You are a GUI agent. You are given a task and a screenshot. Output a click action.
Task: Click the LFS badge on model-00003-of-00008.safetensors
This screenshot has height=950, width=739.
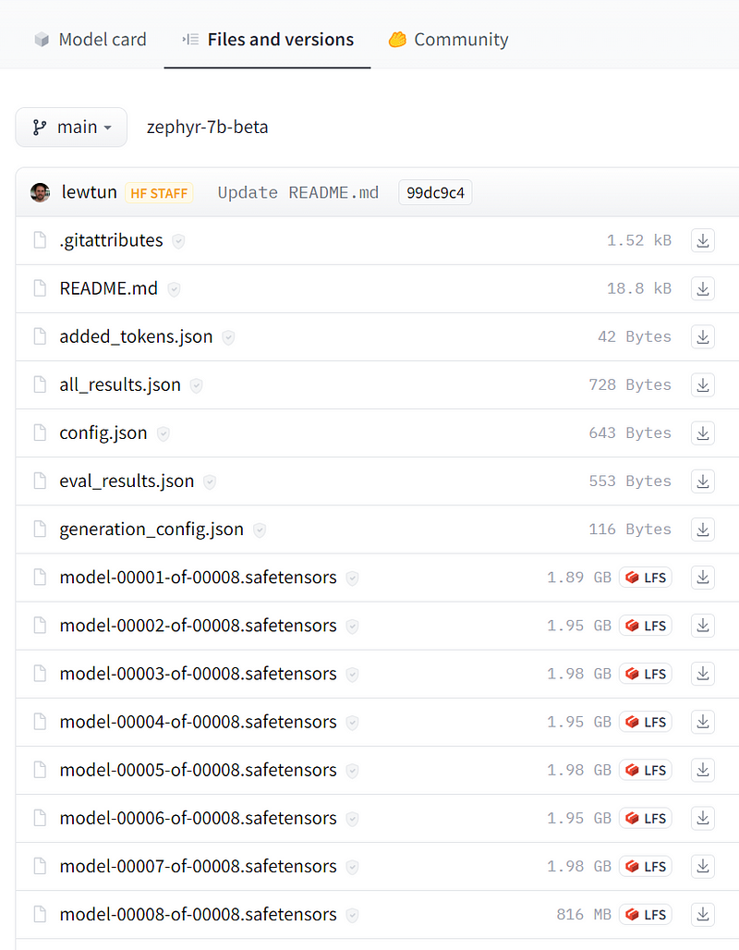[x=646, y=674]
